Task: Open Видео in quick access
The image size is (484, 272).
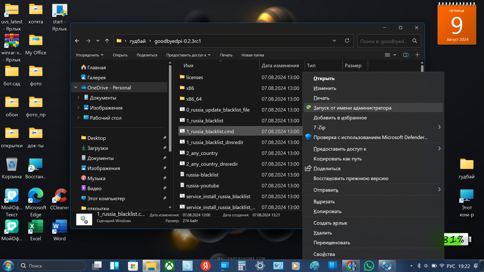Action: (92, 188)
